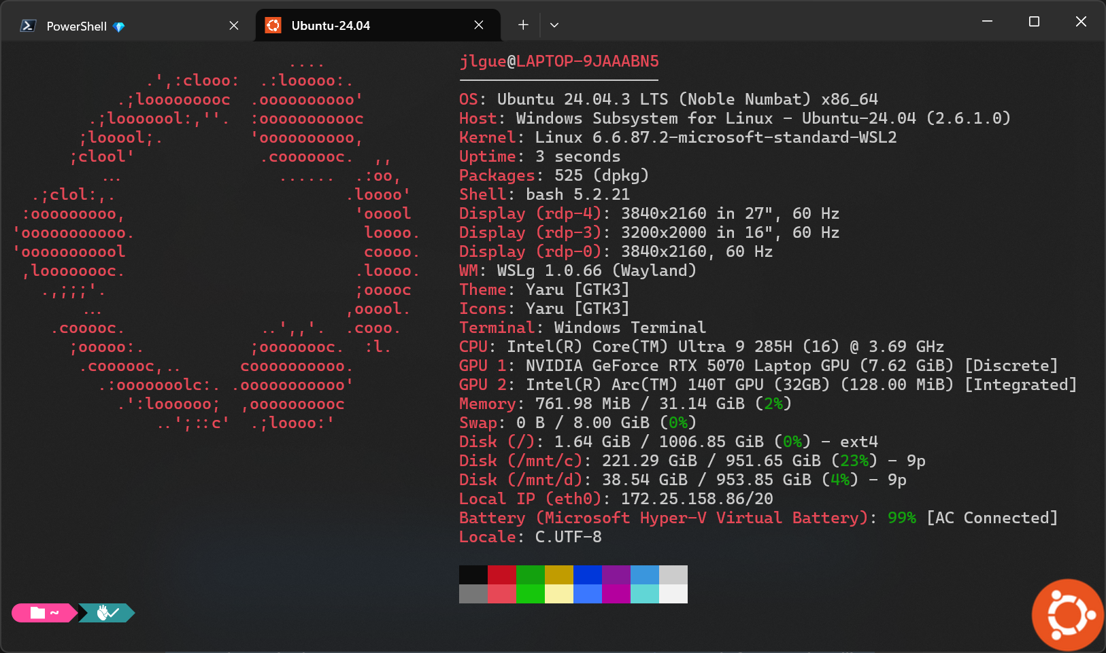Click the red swatch in the top palette row
The image size is (1106, 653).
click(502, 574)
